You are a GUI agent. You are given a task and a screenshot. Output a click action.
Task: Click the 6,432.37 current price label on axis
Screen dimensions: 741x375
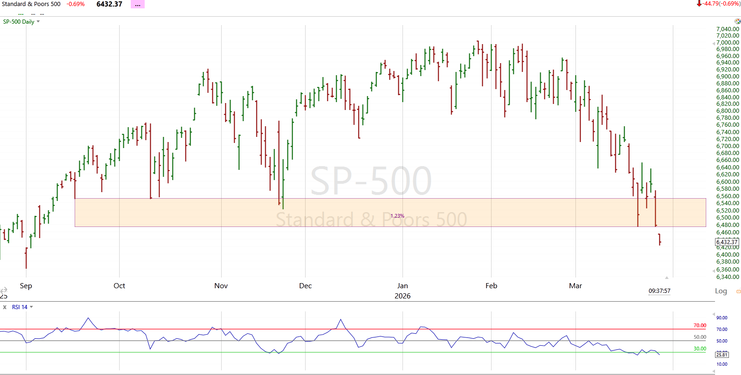pyautogui.click(x=726, y=242)
